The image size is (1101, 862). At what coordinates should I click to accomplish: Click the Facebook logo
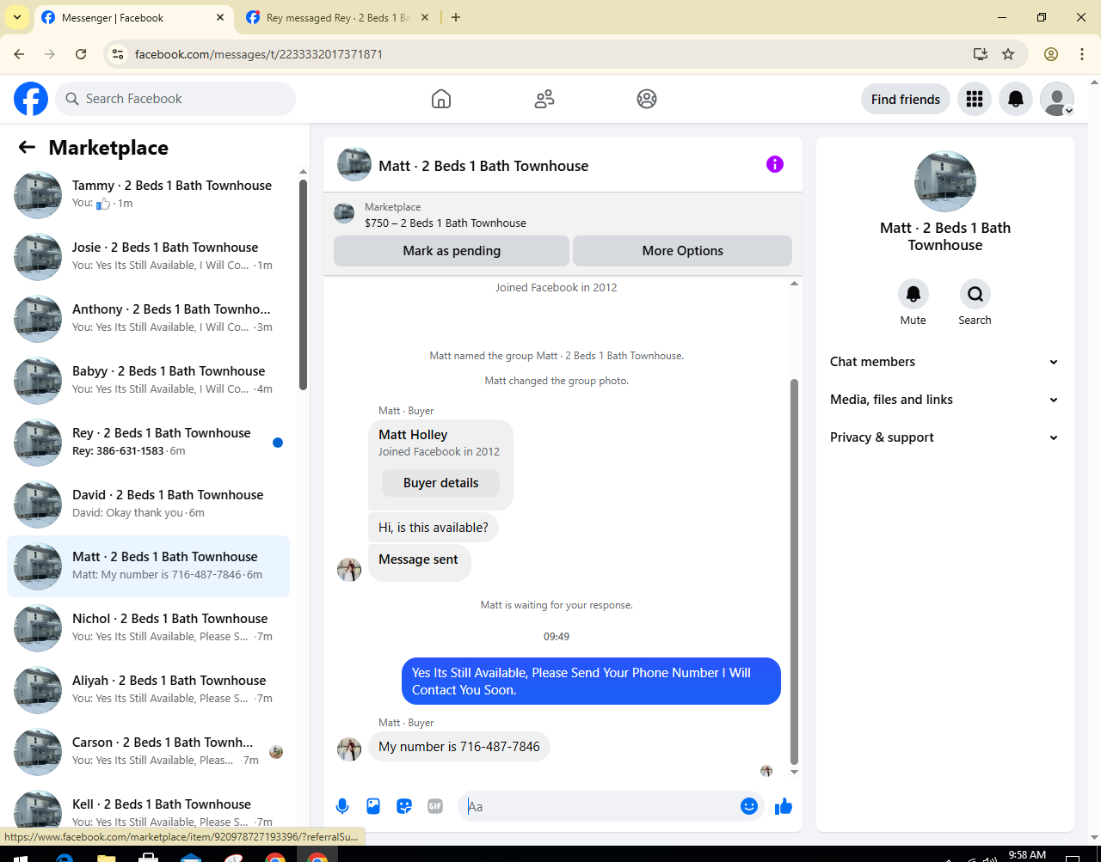[31, 99]
